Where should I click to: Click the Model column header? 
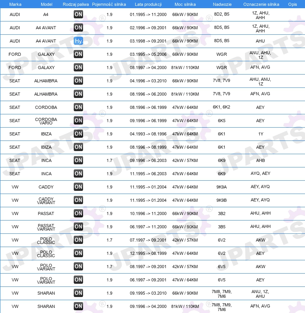pyautogui.click(x=46, y=4)
